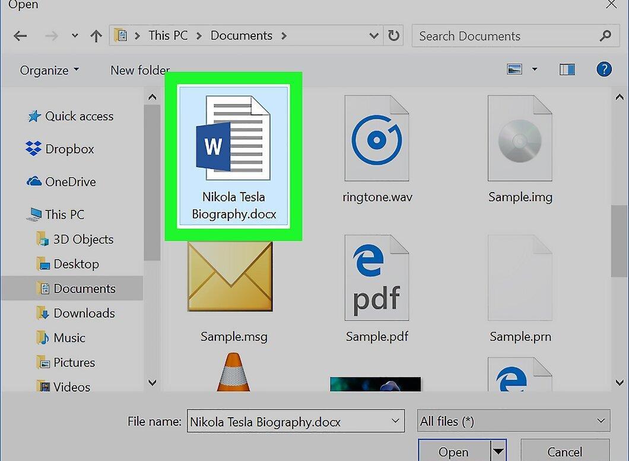Select the Sample.msg envelope icon
Image resolution: width=629 pixels, height=461 pixels.
(x=231, y=276)
